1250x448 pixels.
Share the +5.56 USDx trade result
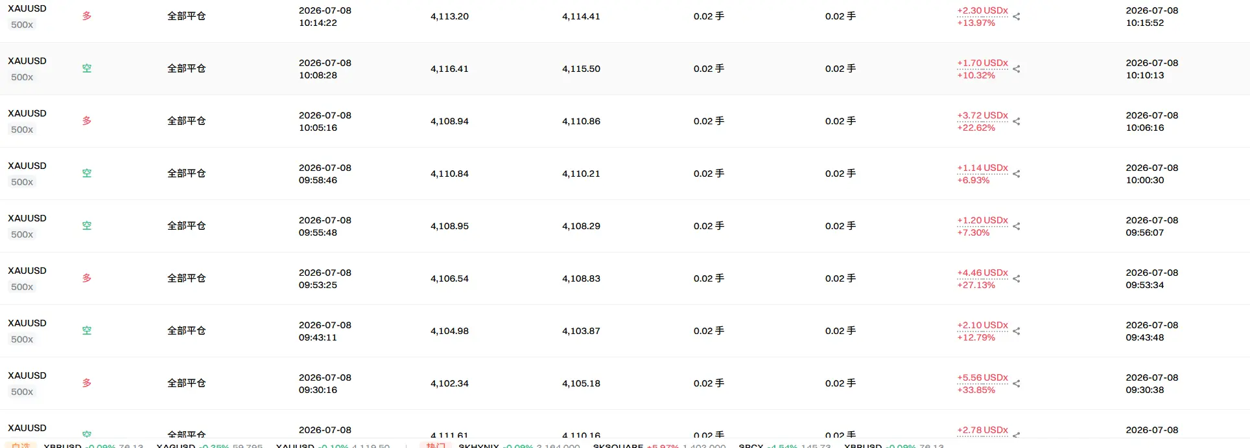point(1016,384)
